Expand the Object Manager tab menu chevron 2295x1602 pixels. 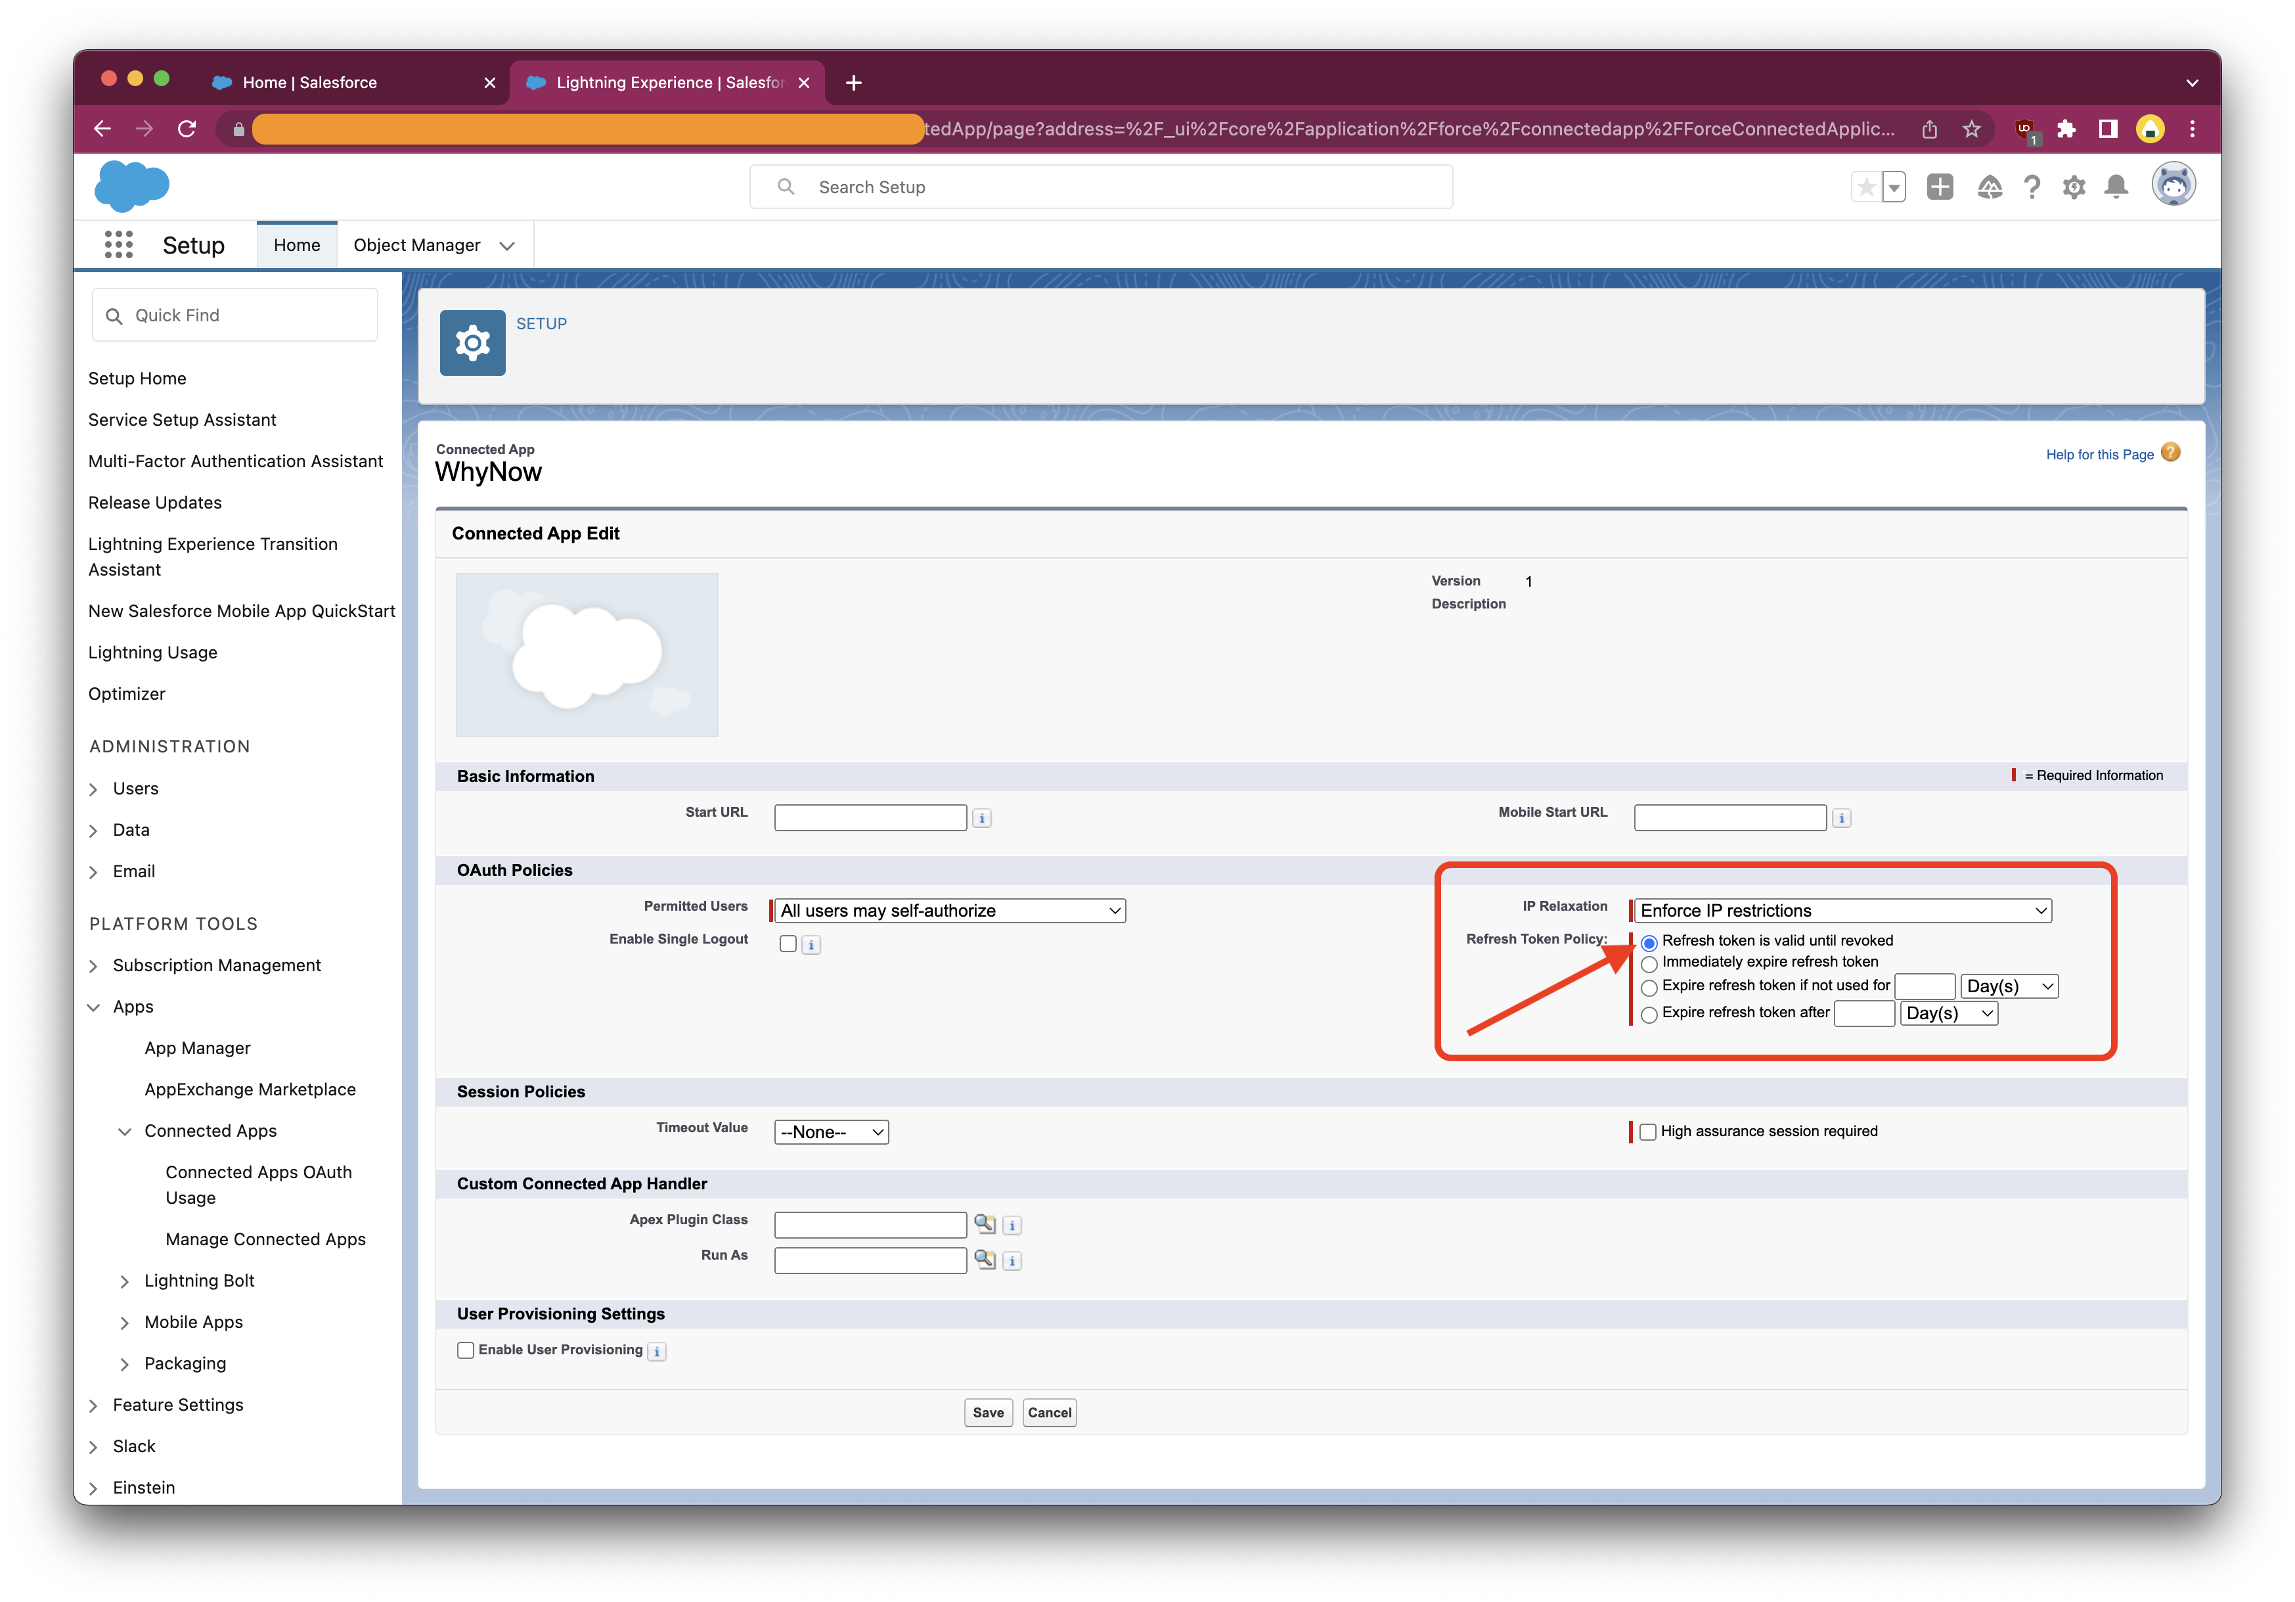pyautogui.click(x=507, y=246)
